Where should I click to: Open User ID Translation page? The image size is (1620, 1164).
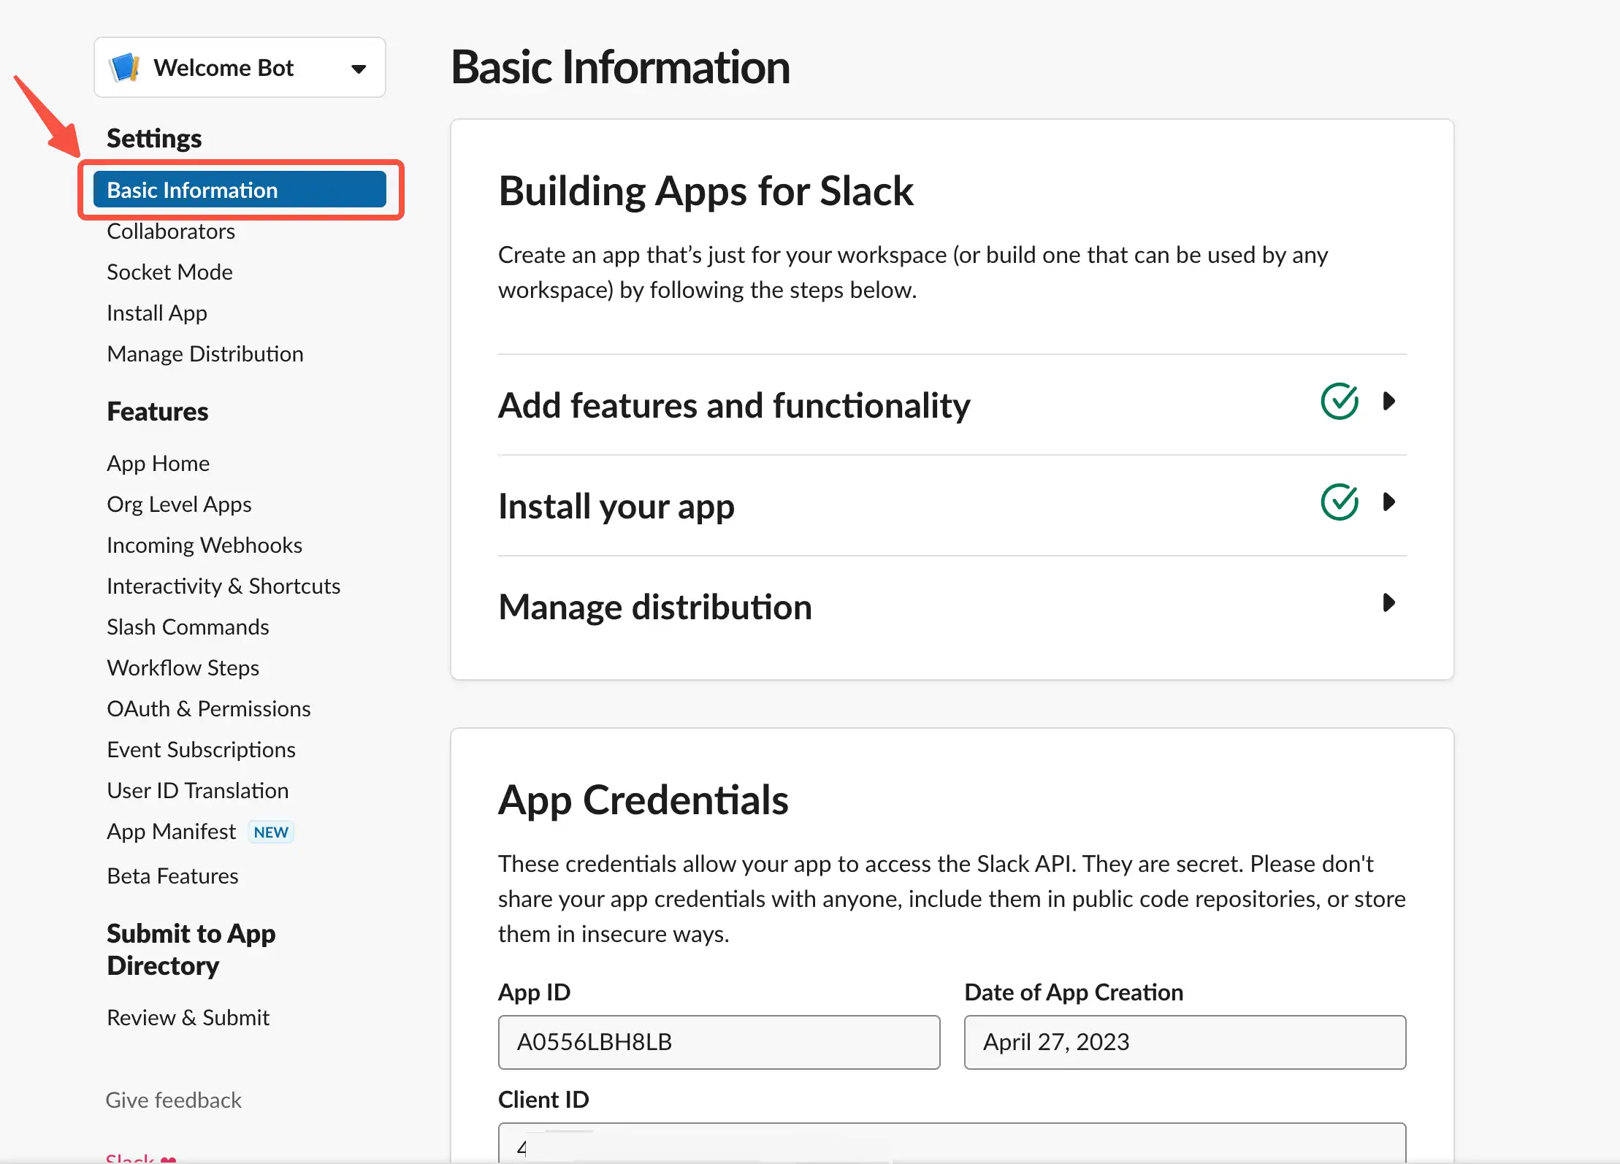click(x=198, y=790)
